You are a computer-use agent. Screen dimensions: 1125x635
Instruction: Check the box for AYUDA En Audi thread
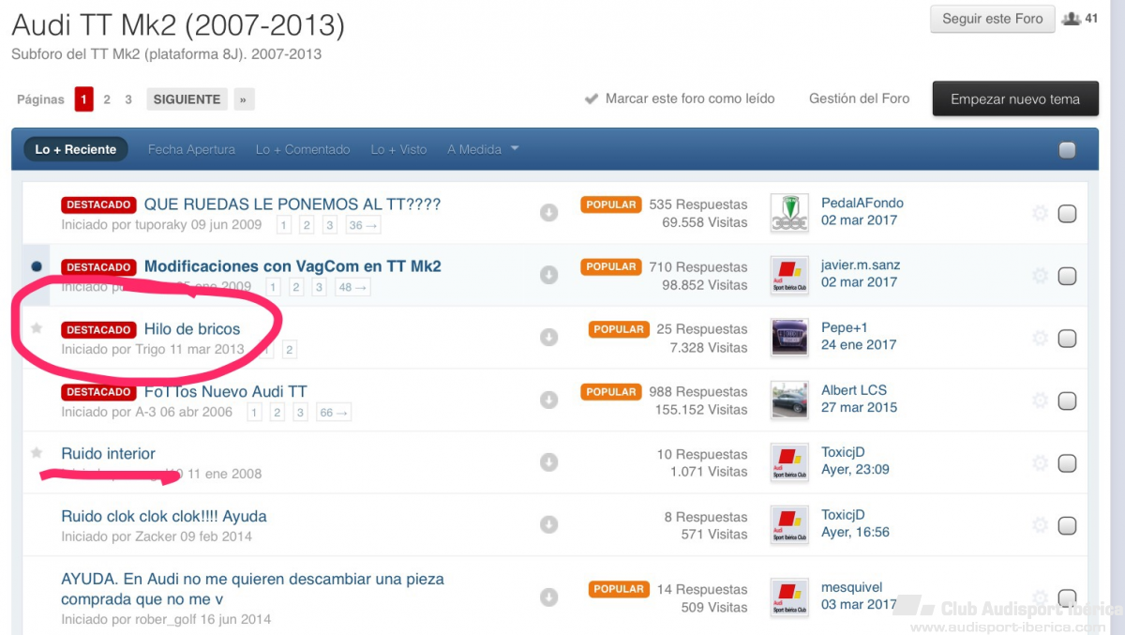[x=1067, y=597]
